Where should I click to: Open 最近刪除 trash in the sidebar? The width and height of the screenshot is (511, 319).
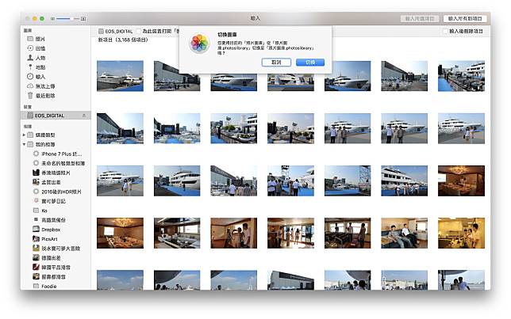44,95
